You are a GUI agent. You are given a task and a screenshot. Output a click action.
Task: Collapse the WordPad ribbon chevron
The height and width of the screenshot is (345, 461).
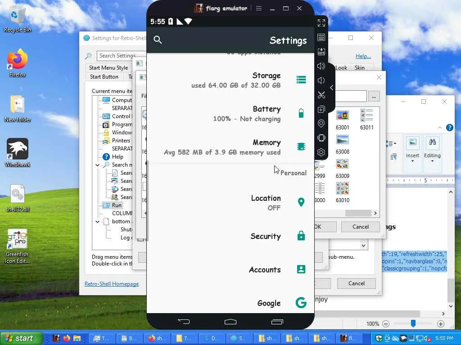coord(440,128)
